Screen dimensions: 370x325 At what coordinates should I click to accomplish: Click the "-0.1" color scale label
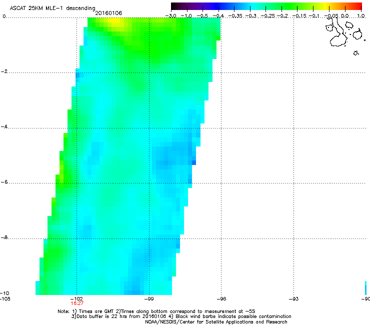click(314, 16)
